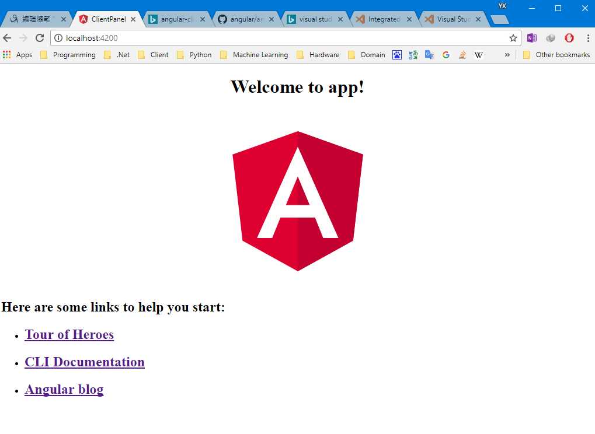Screen dimensions: 595x434
Task: Open the .Net bookmarks folder
Action: click(117, 55)
